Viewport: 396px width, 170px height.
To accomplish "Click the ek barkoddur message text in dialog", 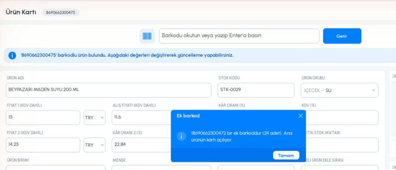I will point(242,136).
